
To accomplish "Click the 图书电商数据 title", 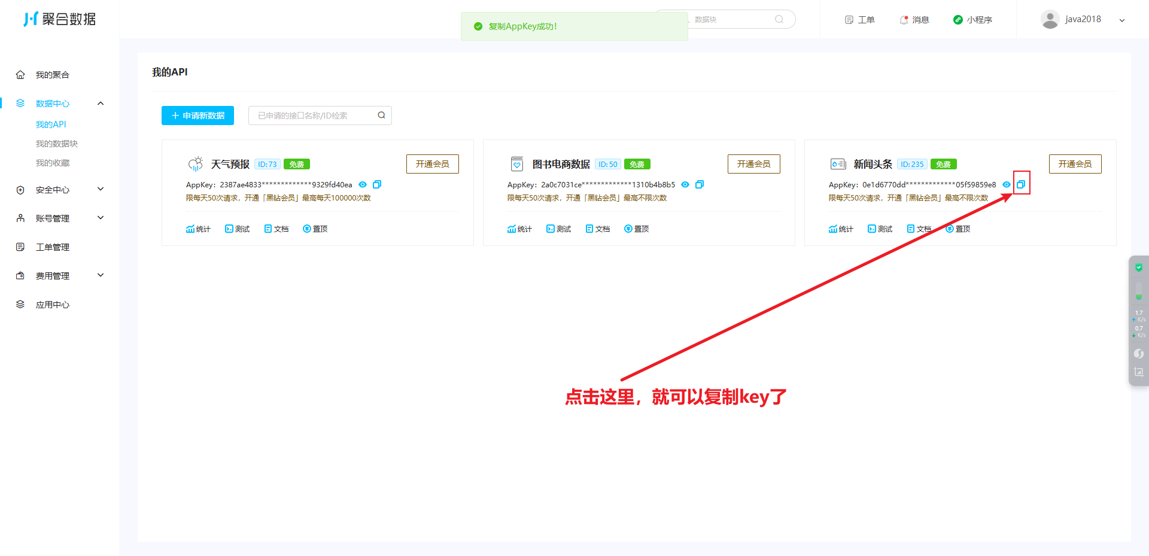I will point(561,164).
